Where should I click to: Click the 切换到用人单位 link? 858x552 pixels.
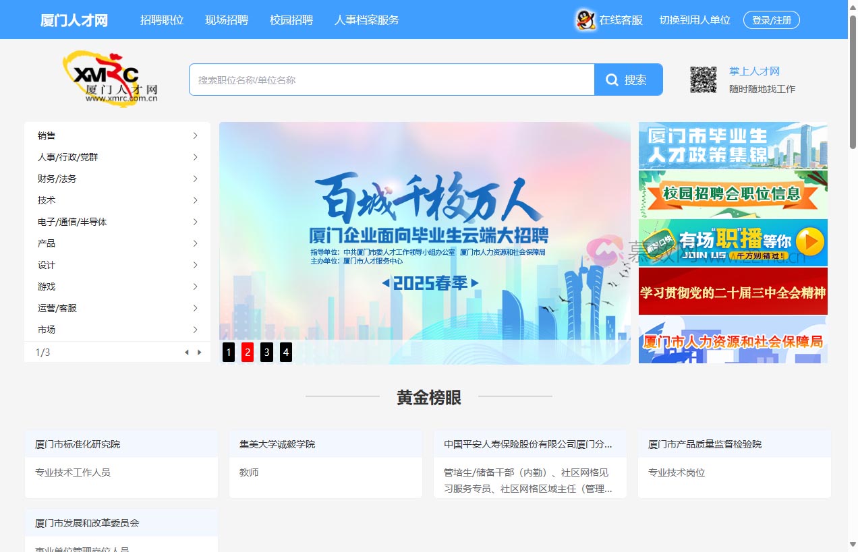pyautogui.click(x=695, y=20)
